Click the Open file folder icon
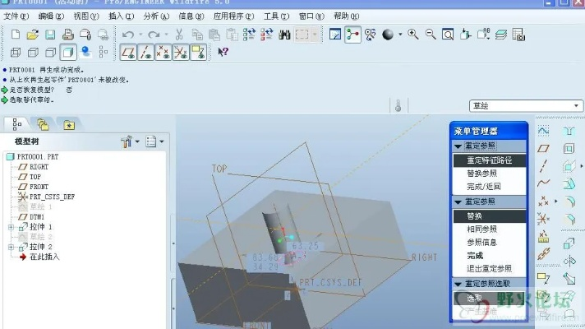 coord(32,35)
